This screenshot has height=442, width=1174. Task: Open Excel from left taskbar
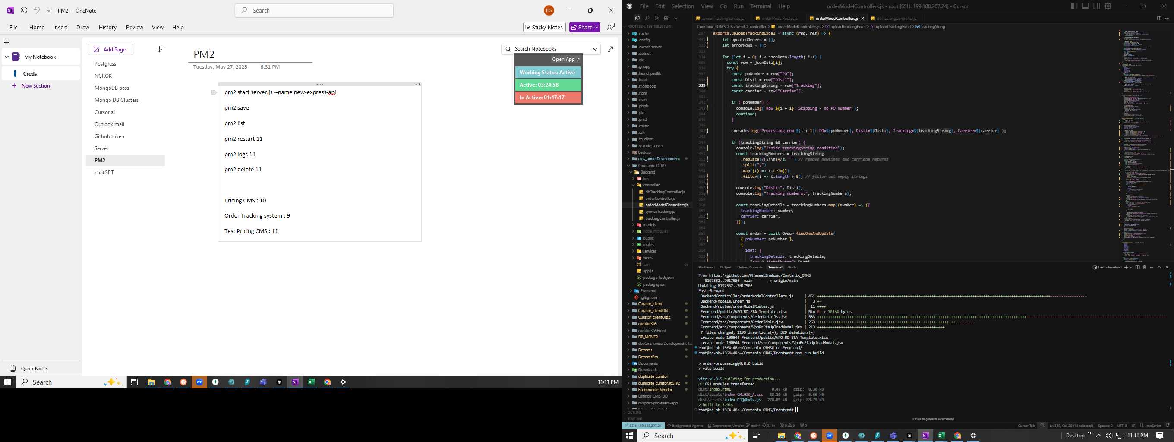point(311,382)
